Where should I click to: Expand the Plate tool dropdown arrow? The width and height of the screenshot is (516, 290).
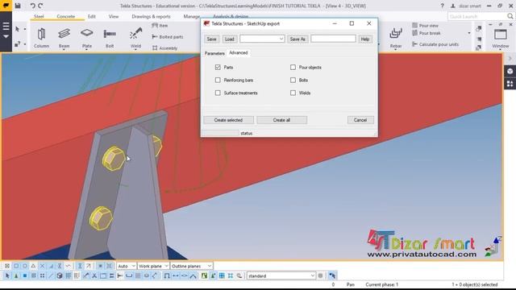click(87, 50)
